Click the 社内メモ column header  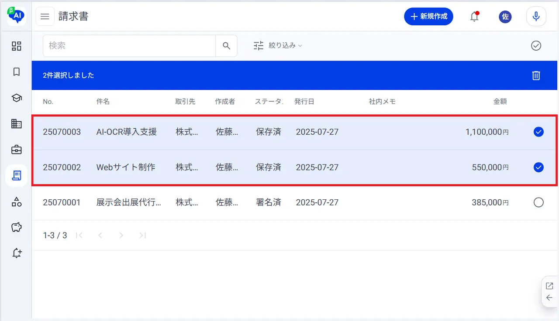click(x=382, y=102)
